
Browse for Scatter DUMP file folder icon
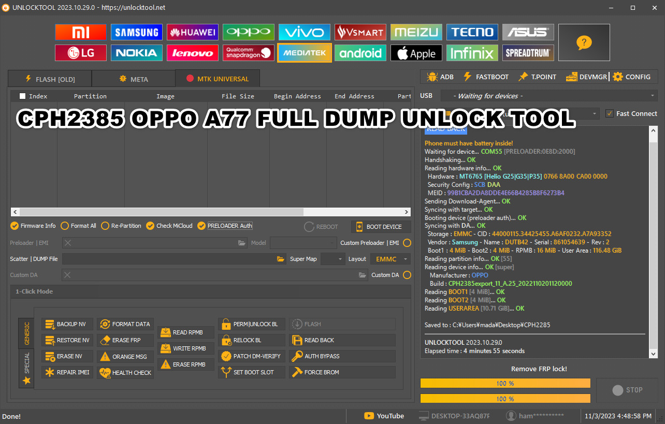[281, 259]
